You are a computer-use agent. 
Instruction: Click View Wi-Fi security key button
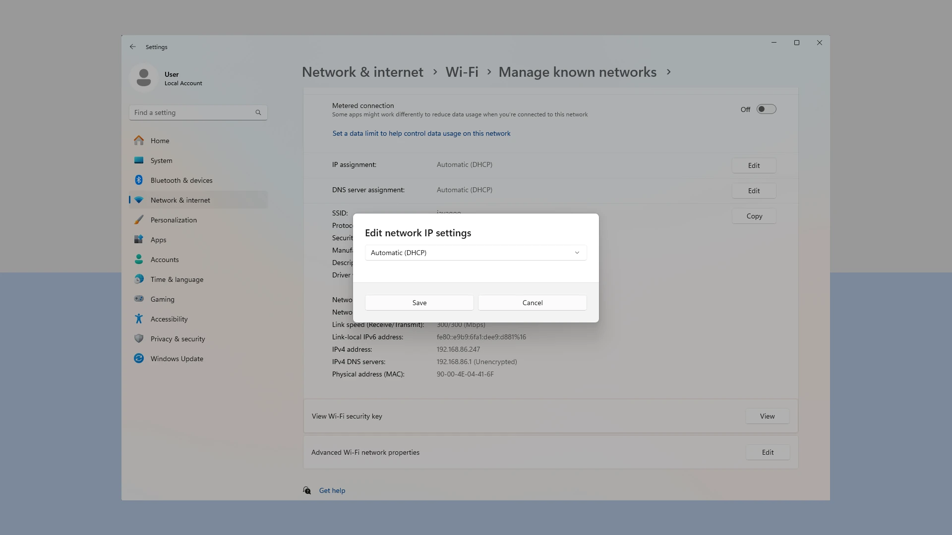[x=766, y=416]
